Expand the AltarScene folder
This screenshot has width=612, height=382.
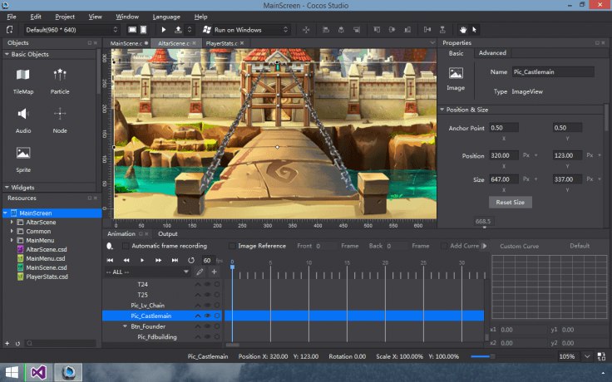click(12, 223)
